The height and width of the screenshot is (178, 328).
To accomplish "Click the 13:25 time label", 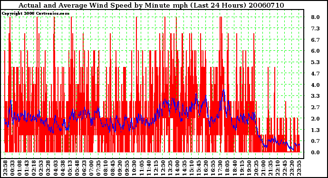I will [x=170, y=168].
